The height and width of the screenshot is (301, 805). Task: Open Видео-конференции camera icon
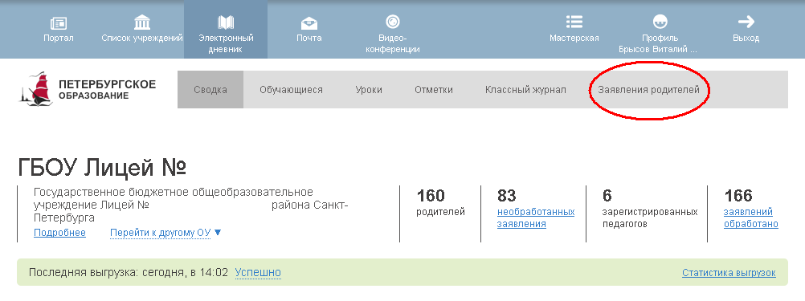point(393,22)
